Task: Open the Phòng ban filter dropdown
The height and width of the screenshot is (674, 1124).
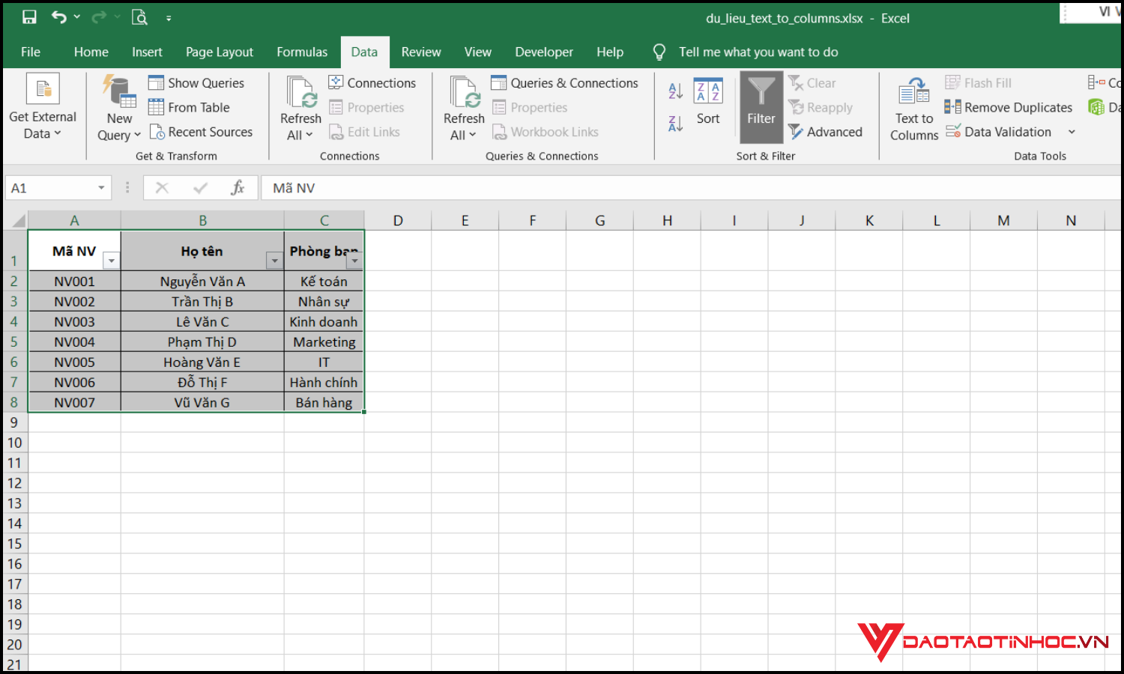Action: [x=354, y=261]
